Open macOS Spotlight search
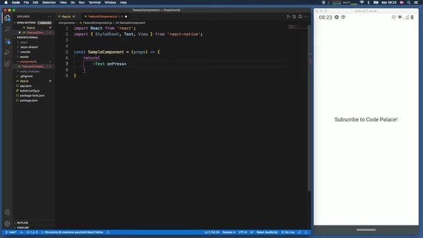The width and height of the screenshot is (423, 238). (409, 3)
